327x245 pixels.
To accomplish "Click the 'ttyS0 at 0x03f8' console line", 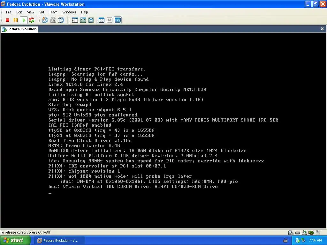I will coord(101,130).
